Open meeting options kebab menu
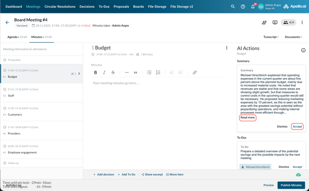Image resolution: width=309 pixels, height=191 pixels. pyautogui.click(x=302, y=22)
